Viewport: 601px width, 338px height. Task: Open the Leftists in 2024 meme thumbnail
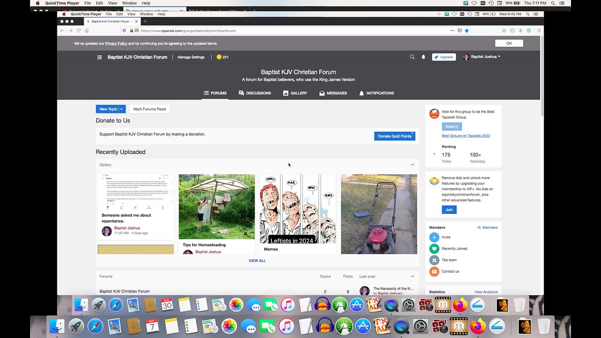(298, 209)
